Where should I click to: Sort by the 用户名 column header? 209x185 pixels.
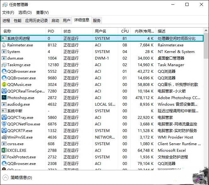pyautogui.click(x=105, y=31)
